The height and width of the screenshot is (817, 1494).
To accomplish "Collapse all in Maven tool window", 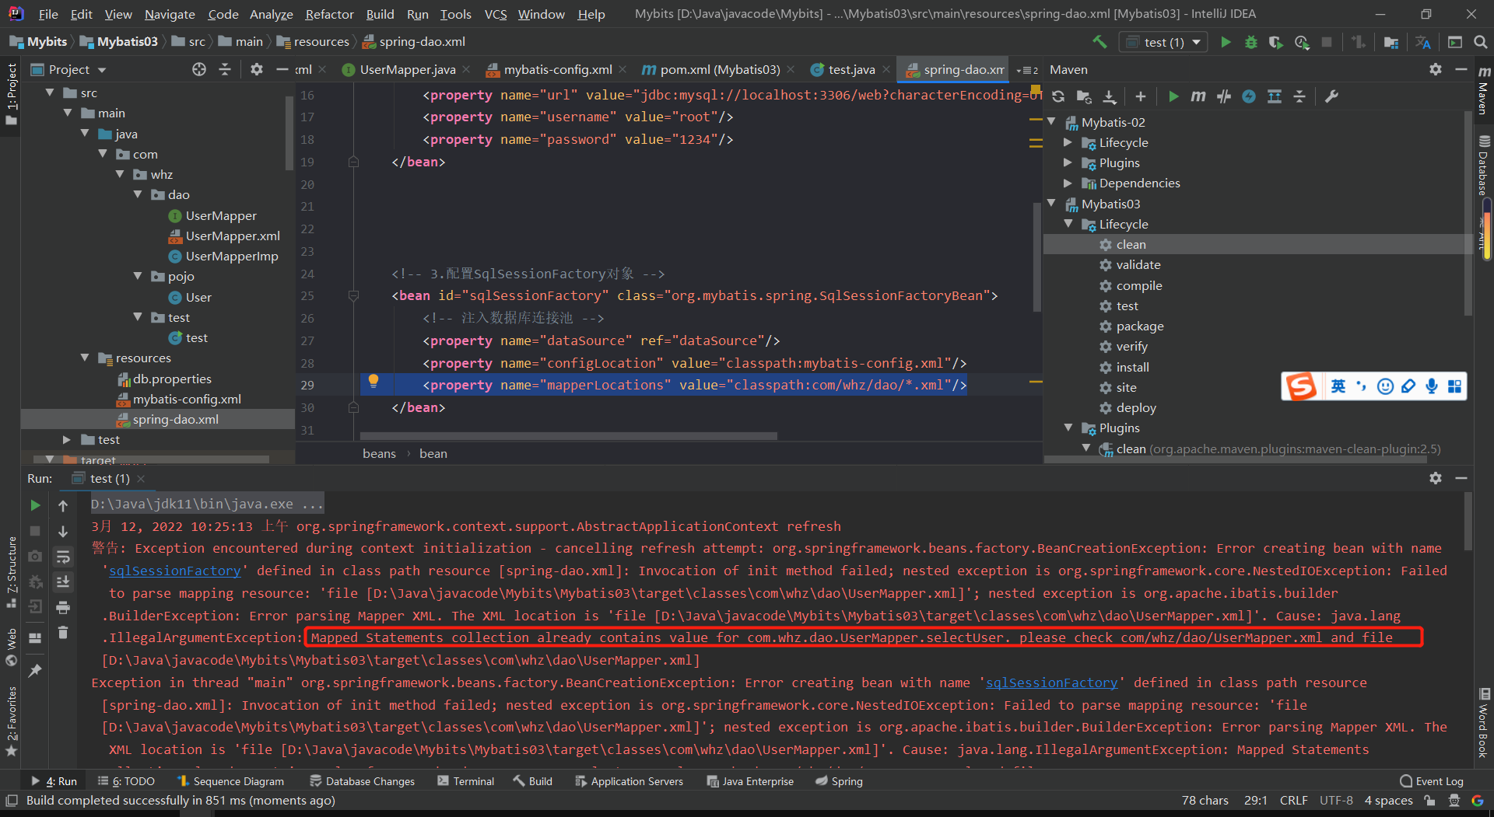I will [x=1299, y=96].
